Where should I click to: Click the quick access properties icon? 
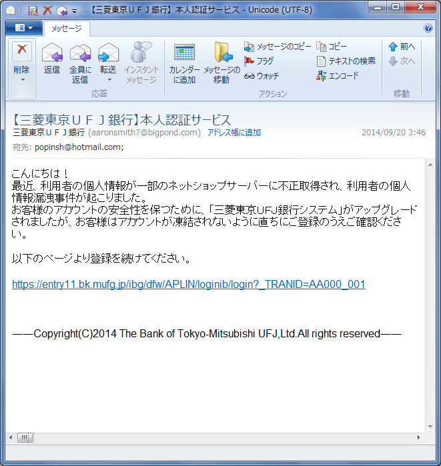click(33, 11)
